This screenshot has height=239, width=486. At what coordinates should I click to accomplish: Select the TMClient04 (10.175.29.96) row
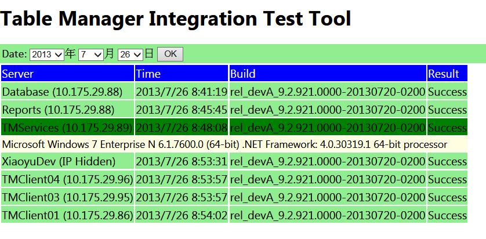coord(67,179)
